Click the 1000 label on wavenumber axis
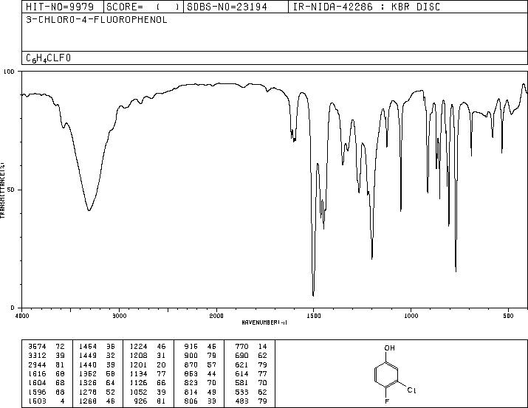Screen dimensions: 528x408 coord(411,316)
